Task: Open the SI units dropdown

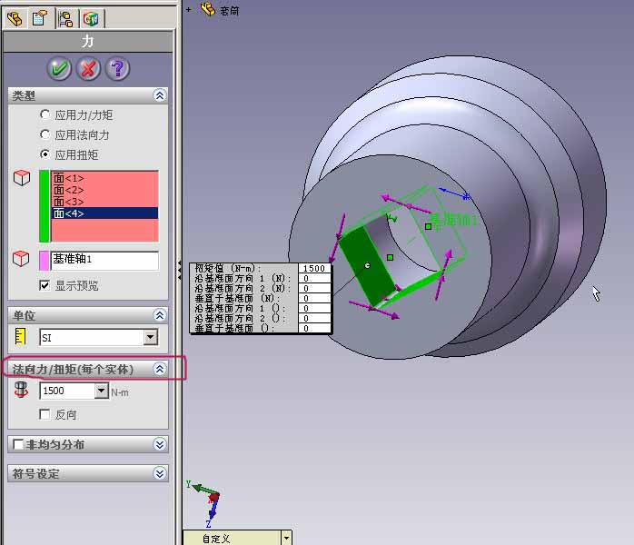Action: click(151, 337)
